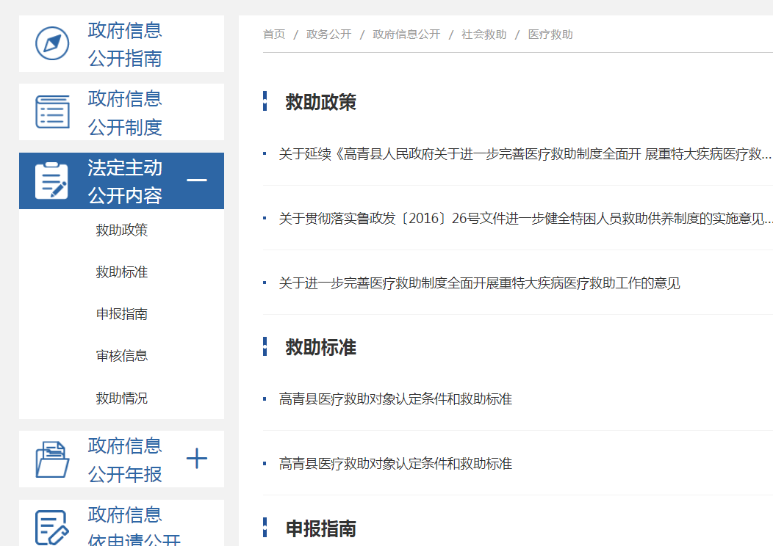Open the first 高青县医疗救助对象认定条件和救助标准 link

click(x=395, y=399)
